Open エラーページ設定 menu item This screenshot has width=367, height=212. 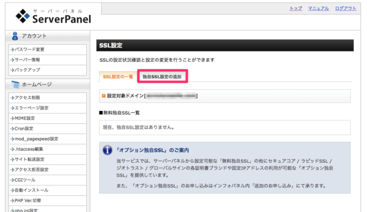click(48, 108)
